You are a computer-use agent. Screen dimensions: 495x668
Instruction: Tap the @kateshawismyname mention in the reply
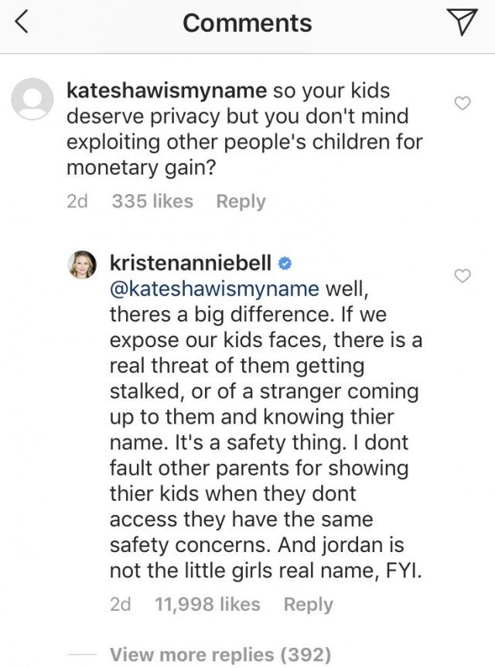click(x=214, y=289)
